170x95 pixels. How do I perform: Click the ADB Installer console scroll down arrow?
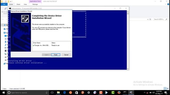[x=128, y=69]
